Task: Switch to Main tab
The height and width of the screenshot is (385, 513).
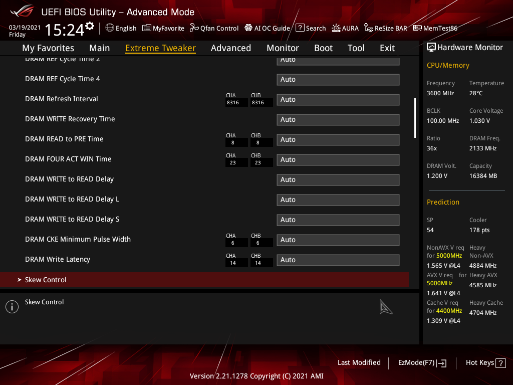Action: pos(100,48)
